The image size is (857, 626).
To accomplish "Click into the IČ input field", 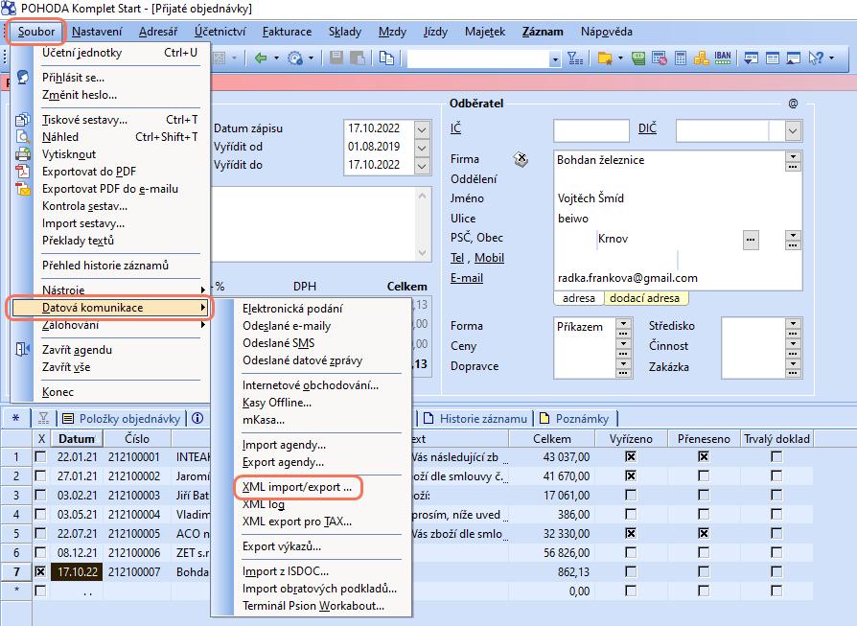I will [x=591, y=130].
